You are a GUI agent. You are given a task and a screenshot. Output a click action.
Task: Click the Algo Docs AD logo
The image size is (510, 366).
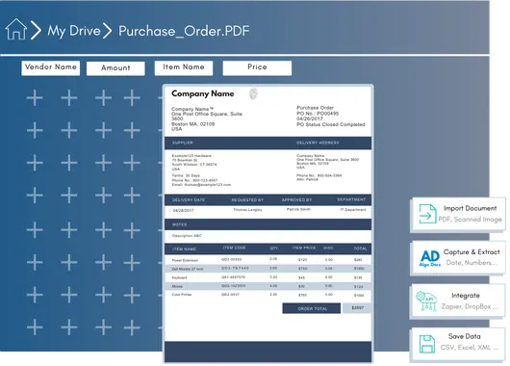pos(430,258)
